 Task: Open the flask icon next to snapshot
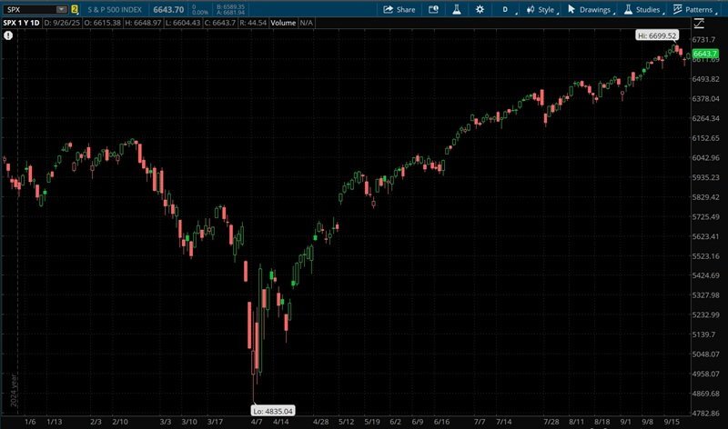coord(458,9)
